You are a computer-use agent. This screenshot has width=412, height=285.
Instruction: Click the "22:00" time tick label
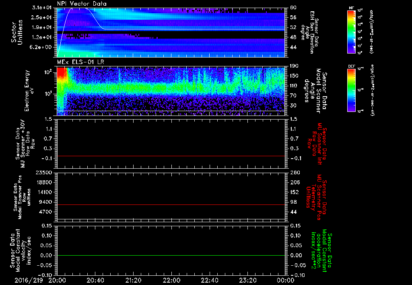pyautogui.click(x=171, y=280)
